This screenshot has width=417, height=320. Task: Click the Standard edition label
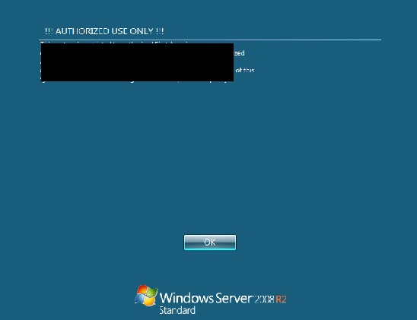177,310
